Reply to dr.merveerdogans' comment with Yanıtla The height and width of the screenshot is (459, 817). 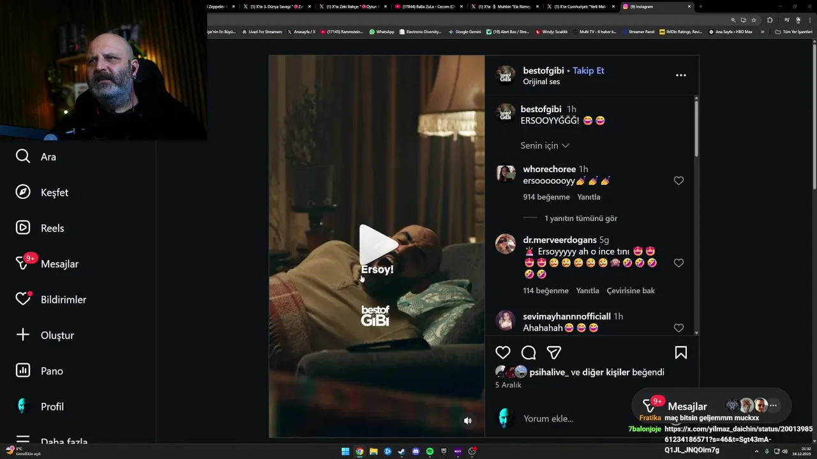587,291
